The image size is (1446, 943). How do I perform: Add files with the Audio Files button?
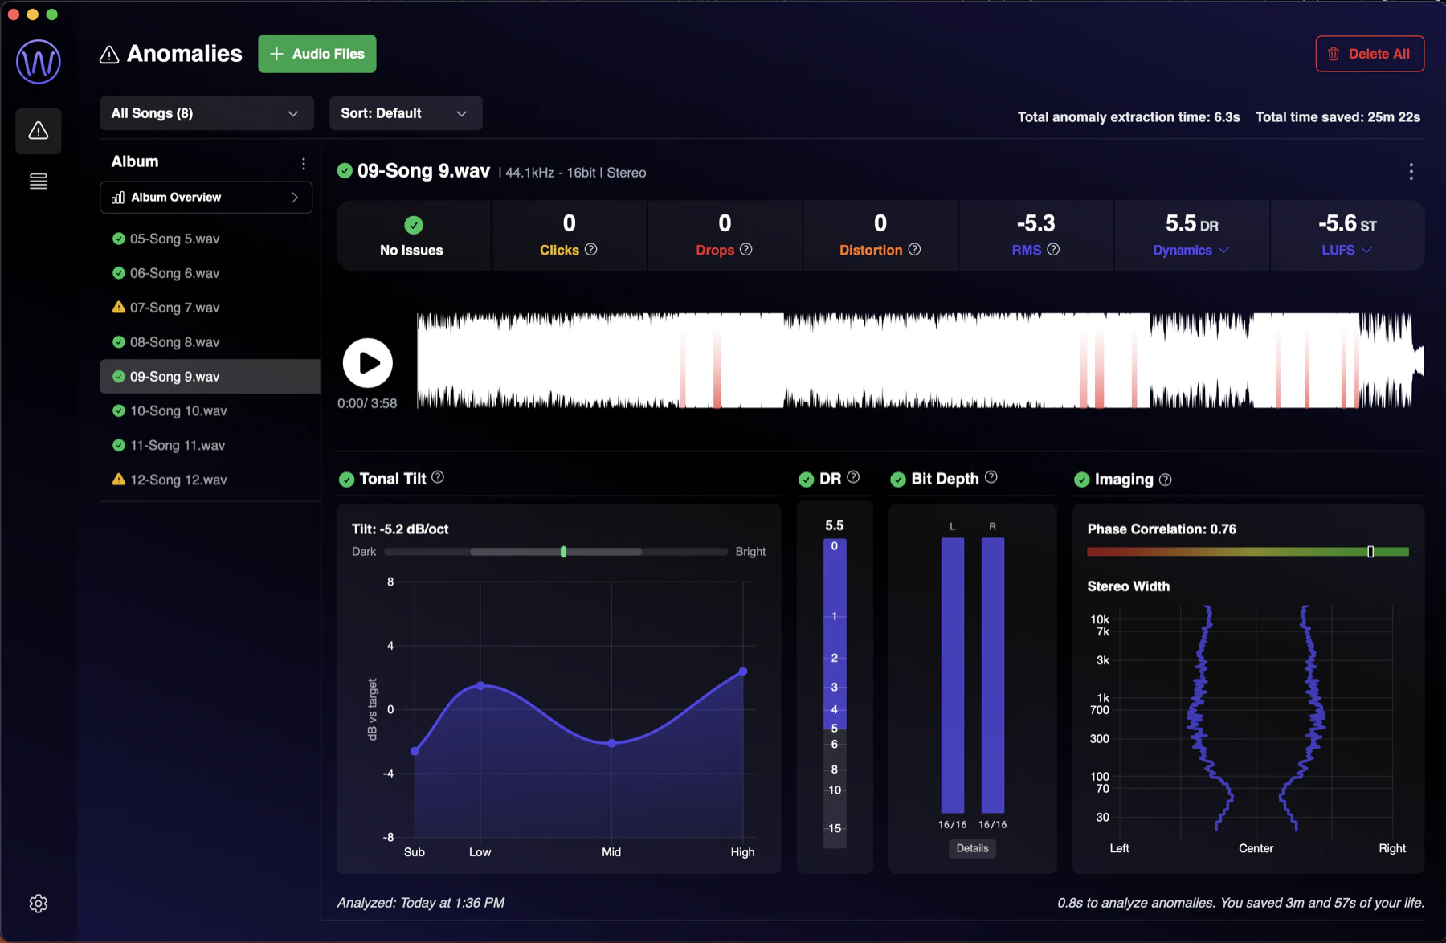[x=317, y=54]
